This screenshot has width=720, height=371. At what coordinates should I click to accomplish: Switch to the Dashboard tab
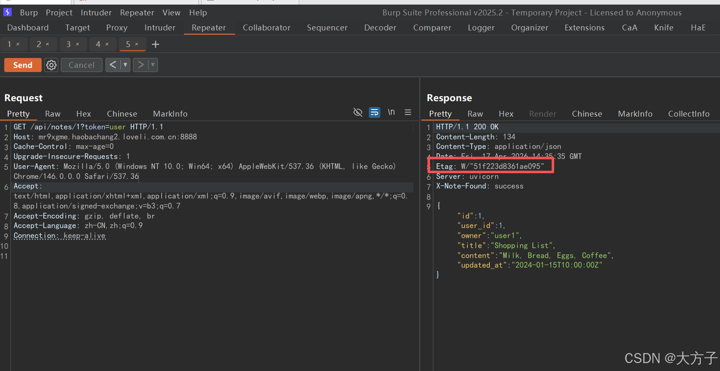pyautogui.click(x=28, y=27)
